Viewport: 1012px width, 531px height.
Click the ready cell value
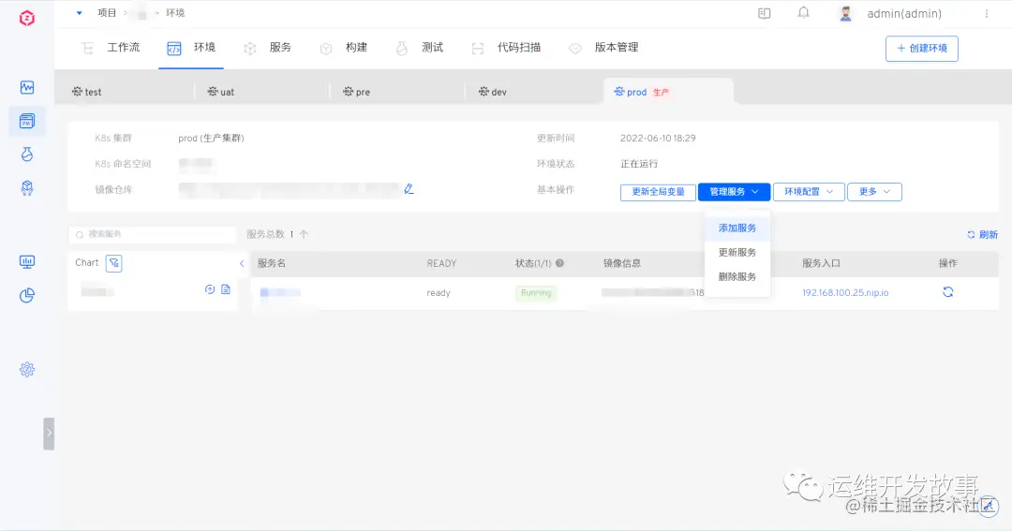tap(439, 293)
